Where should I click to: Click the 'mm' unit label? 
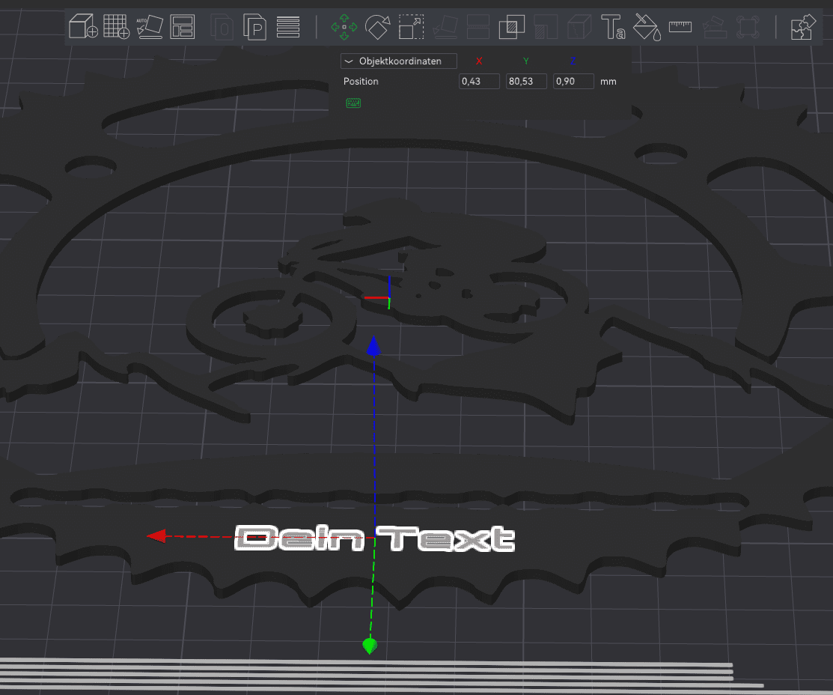[608, 82]
